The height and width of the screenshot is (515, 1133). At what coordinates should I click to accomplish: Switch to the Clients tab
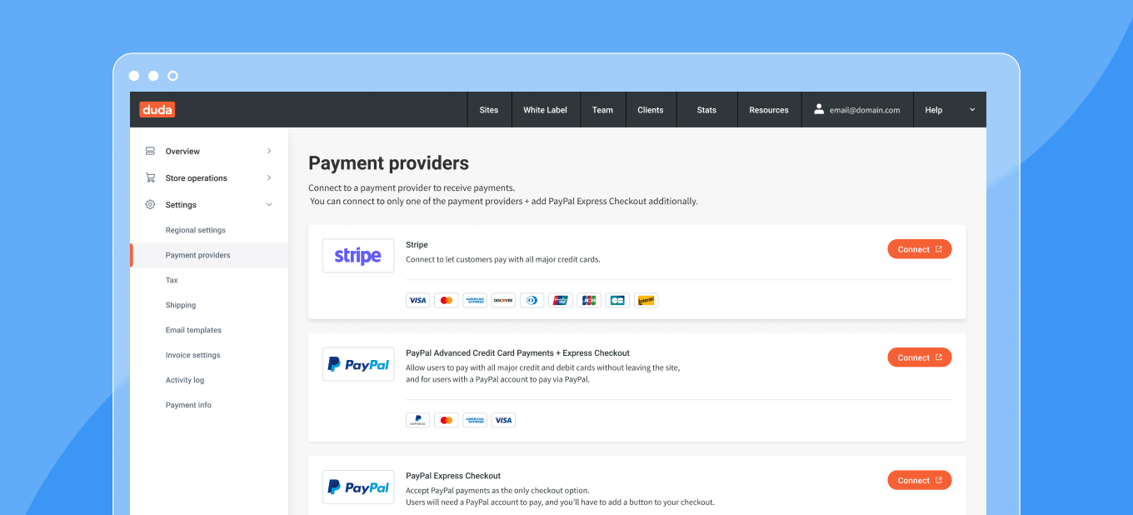[651, 109]
